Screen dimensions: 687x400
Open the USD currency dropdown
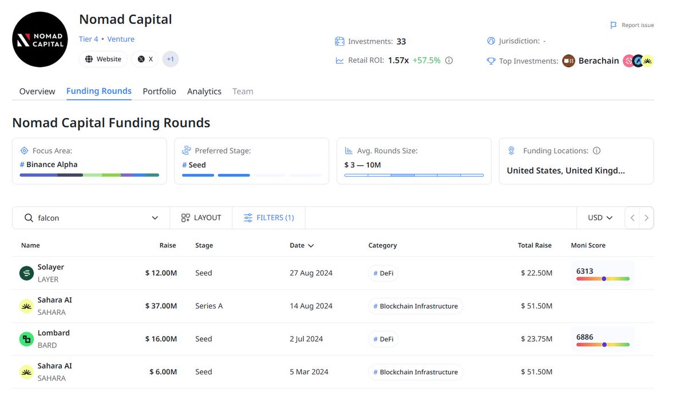tap(600, 218)
